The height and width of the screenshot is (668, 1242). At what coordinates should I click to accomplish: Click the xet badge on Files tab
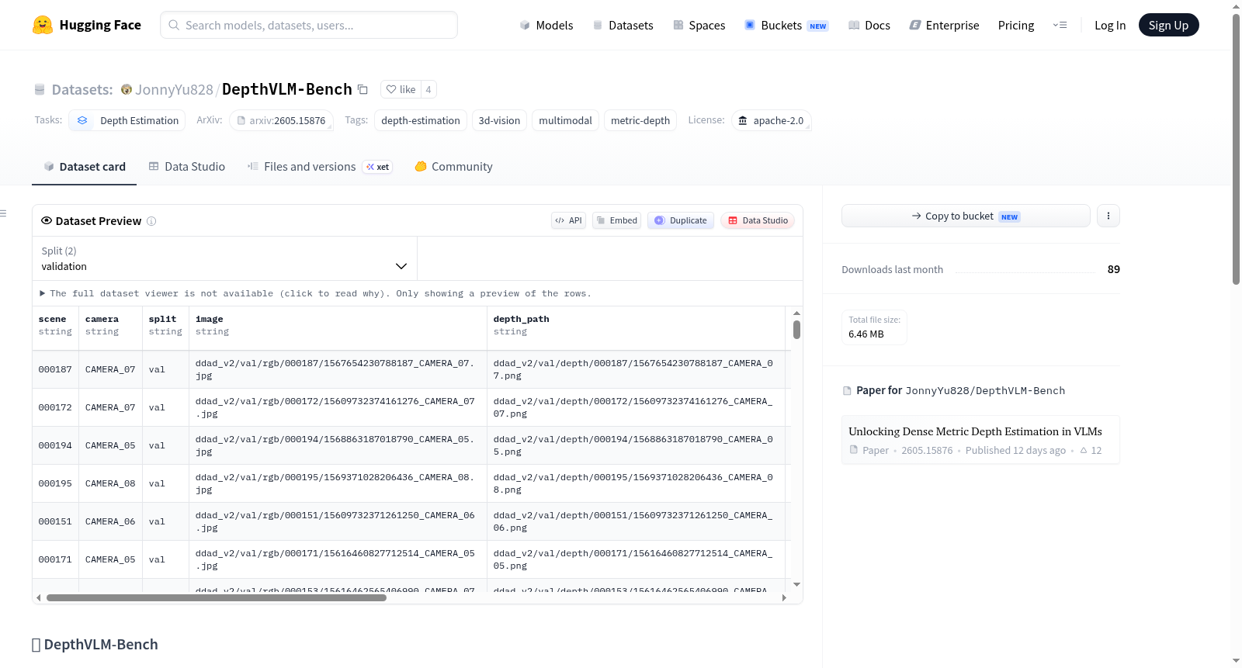coord(378,167)
